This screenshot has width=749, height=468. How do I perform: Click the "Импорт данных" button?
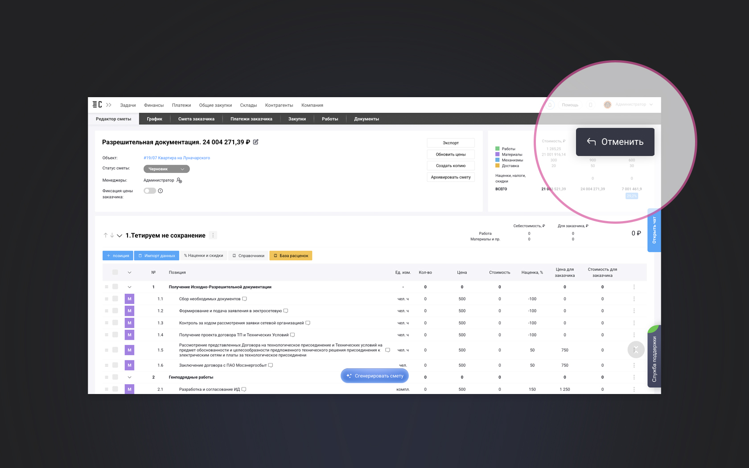pos(156,256)
